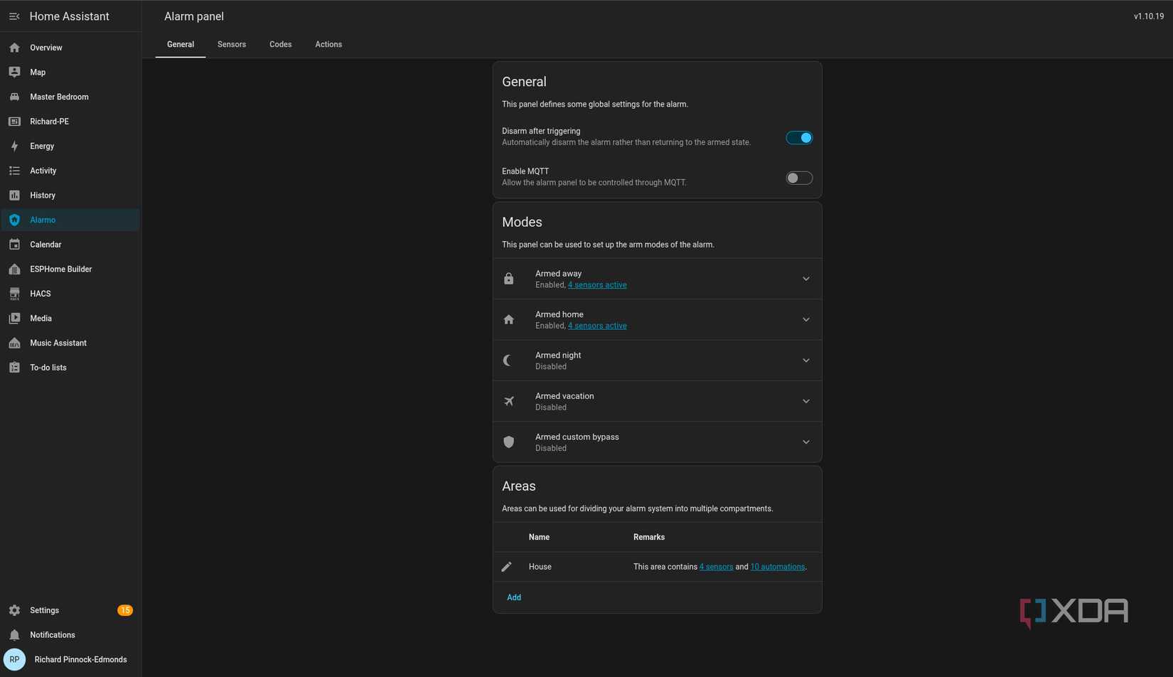Viewport: 1173px width, 677px height.
Task: Open the Alarmo sidebar item
Action: (70, 220)
